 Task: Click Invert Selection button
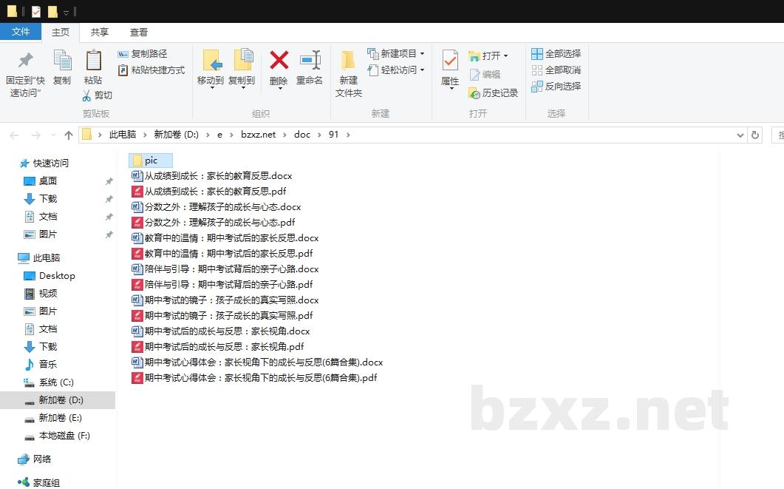(556, 87)
